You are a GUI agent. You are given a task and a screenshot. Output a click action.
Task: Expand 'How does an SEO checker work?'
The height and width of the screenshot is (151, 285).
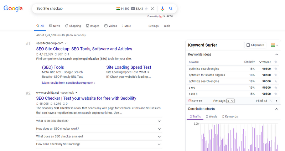(99, 129)
